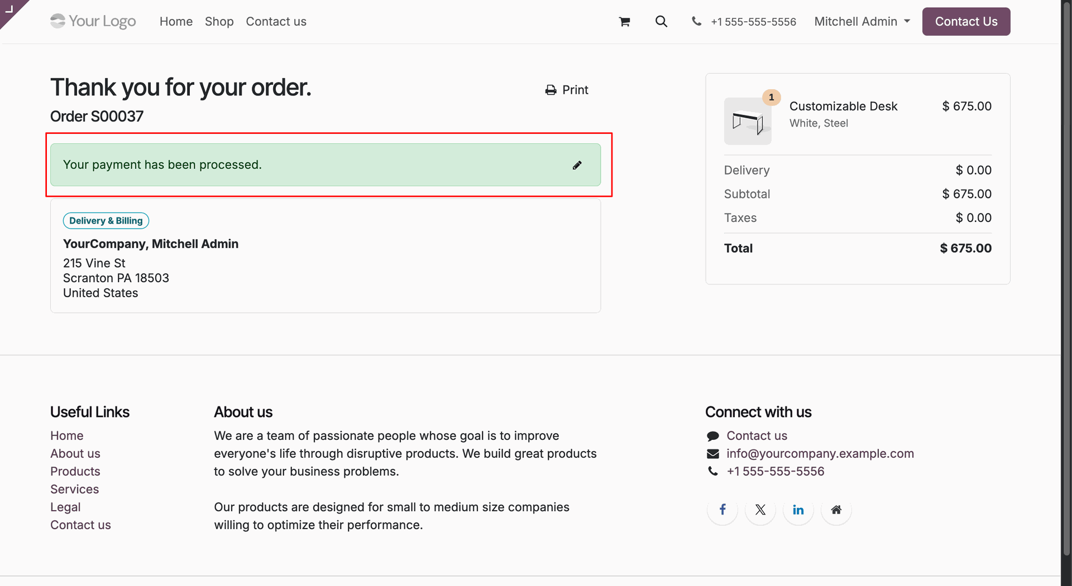The height and width of the screenshot is (586, 1072).
Task: Open the Facebook social icon
Action: coord(722,510)
